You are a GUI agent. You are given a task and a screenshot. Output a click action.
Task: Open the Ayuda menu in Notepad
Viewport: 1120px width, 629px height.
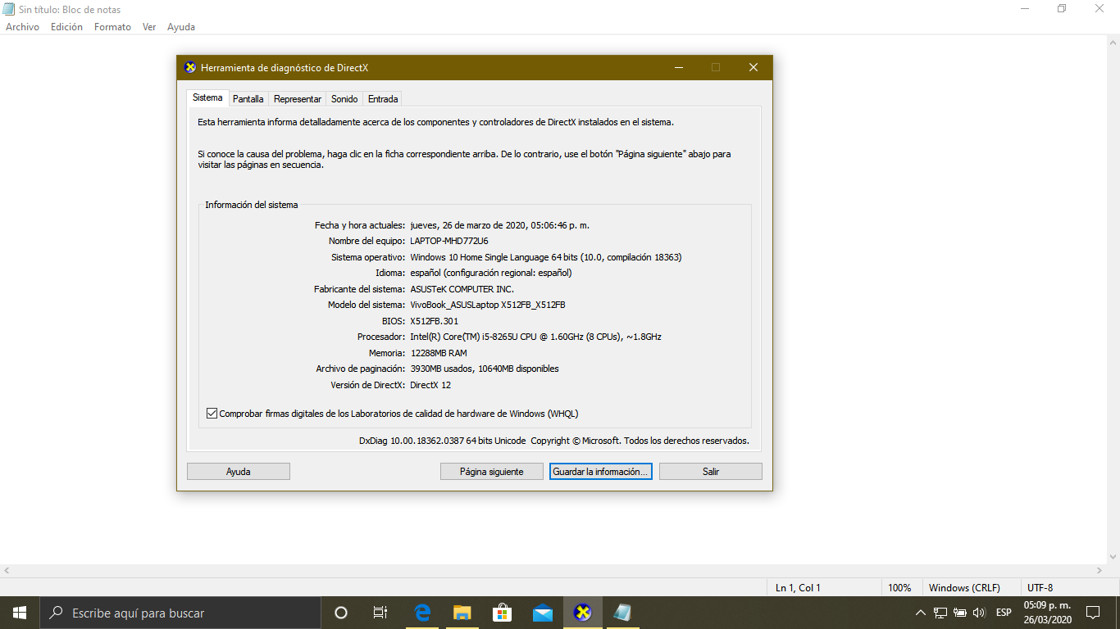pos(181,27)
